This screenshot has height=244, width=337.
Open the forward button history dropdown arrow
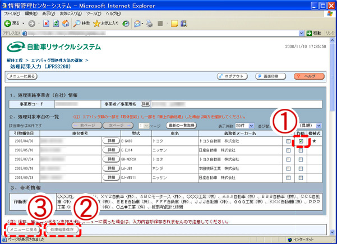click(39, 24)
